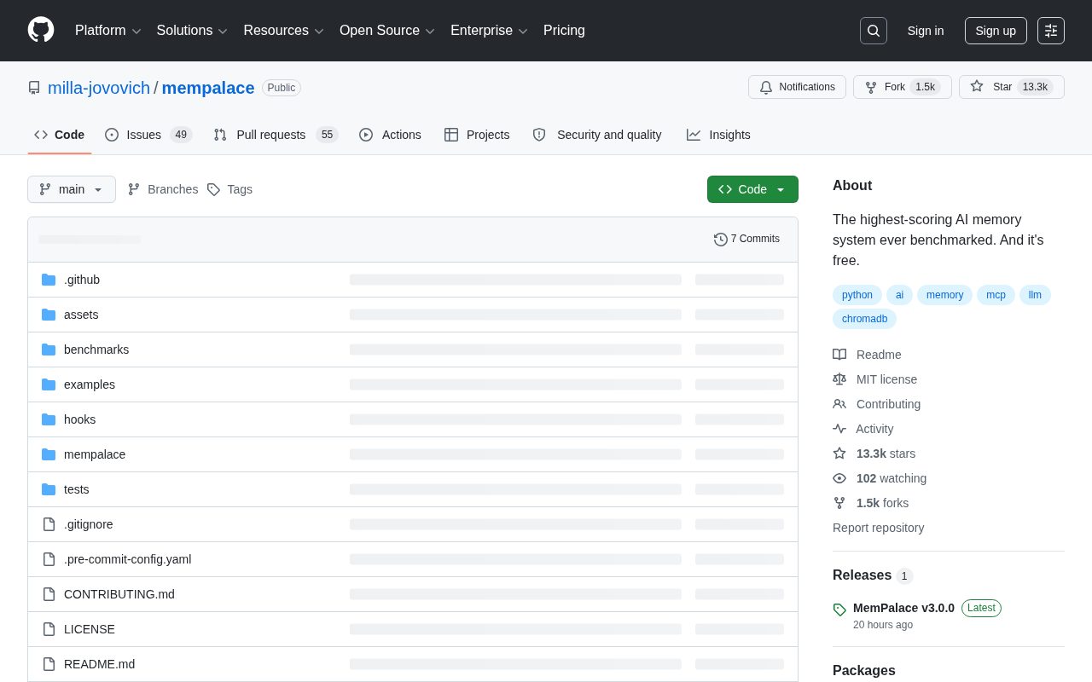Screen dimensions: 1092x682
Task: Click the .github folder icon
Action: click(49, 280)
